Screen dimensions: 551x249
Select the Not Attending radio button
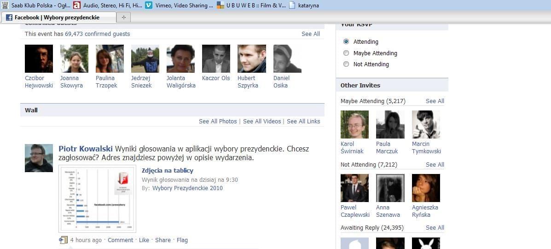click(x=346, y=64)
